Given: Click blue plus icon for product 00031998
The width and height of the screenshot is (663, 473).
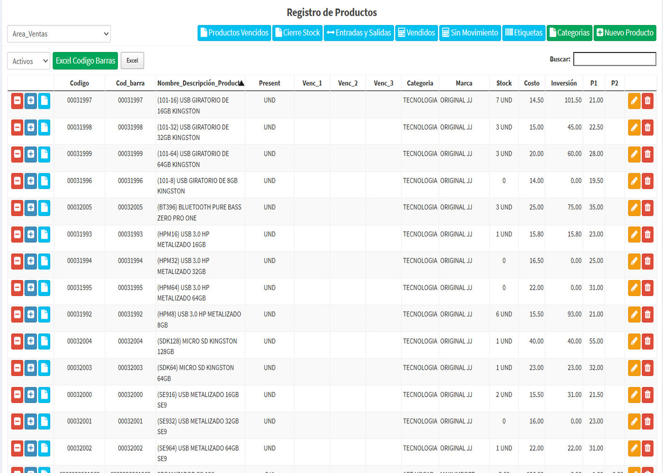Looking at the screenshot, I should point(31,127).
